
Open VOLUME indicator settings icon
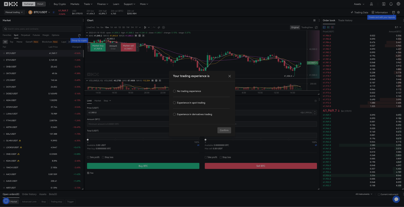point(156,81)
